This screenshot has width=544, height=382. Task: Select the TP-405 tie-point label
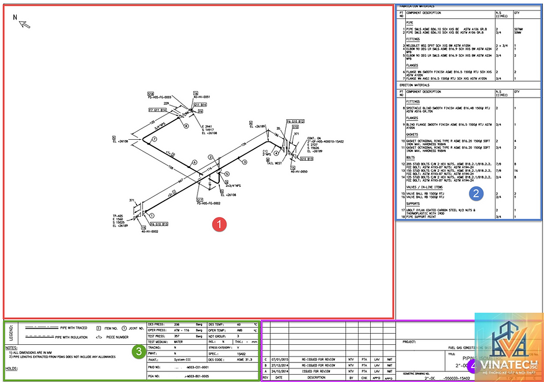pos(118,216)
